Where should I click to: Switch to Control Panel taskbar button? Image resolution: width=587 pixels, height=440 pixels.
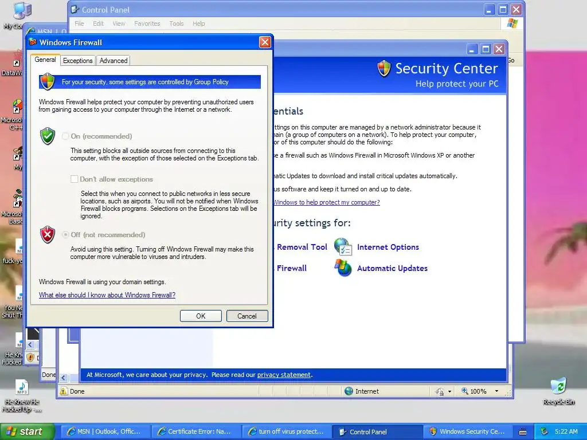pos(377,431)
